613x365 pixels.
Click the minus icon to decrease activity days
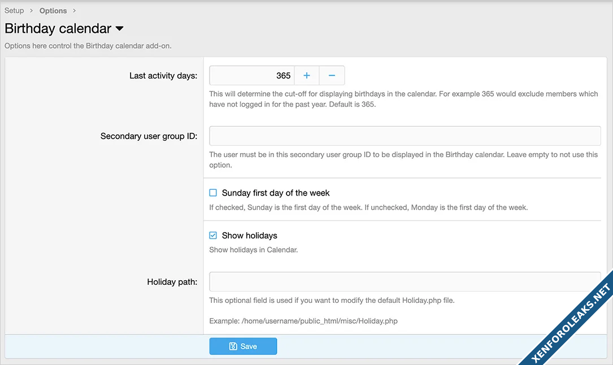coord(332,76)
